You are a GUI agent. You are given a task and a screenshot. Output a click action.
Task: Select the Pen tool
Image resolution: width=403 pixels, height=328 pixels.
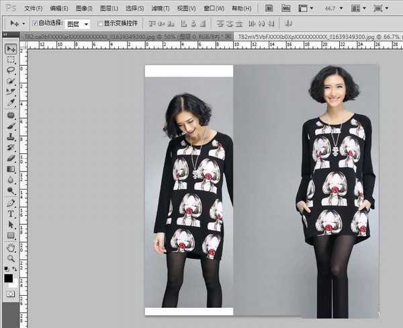11,202
